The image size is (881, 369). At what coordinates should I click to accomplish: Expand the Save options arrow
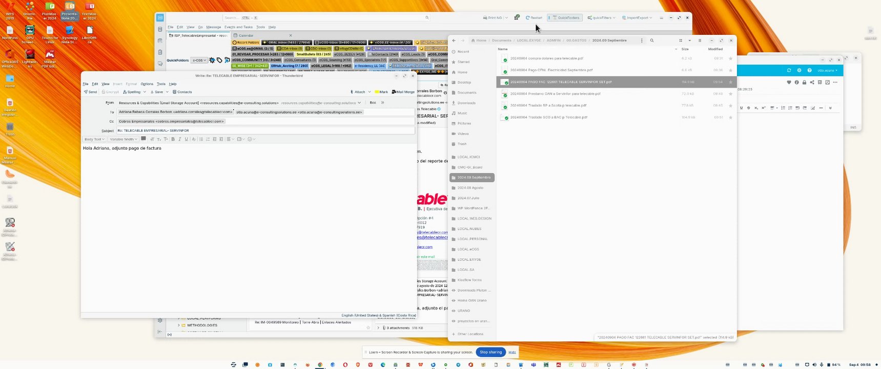(x=168, y=92)
